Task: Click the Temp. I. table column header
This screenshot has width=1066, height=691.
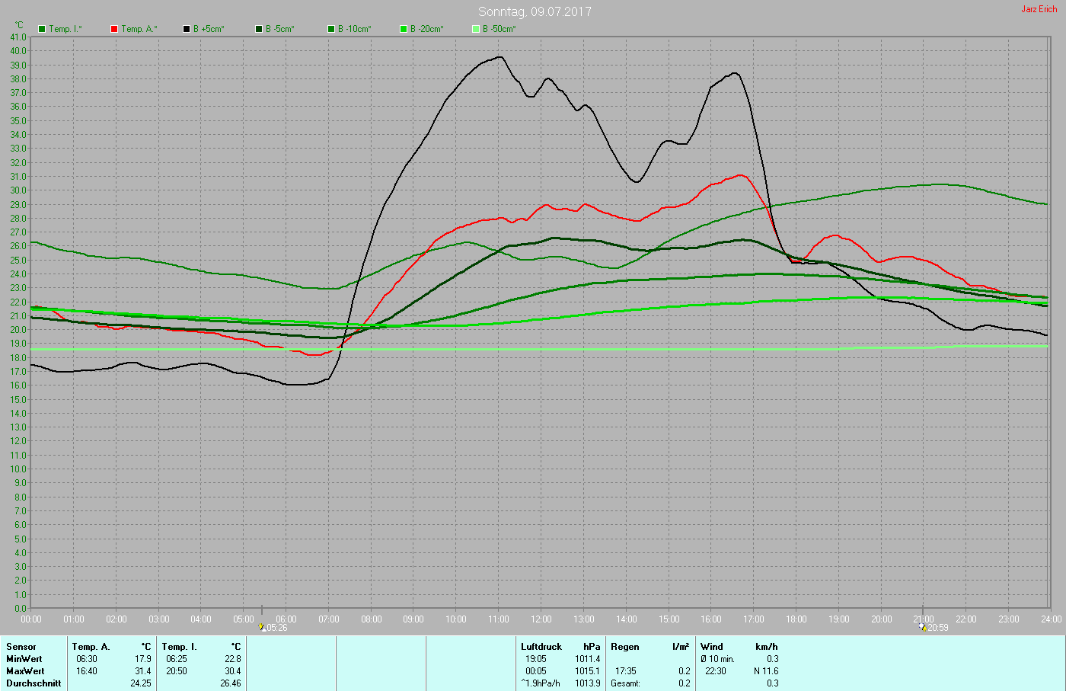Action: [179, 647]
